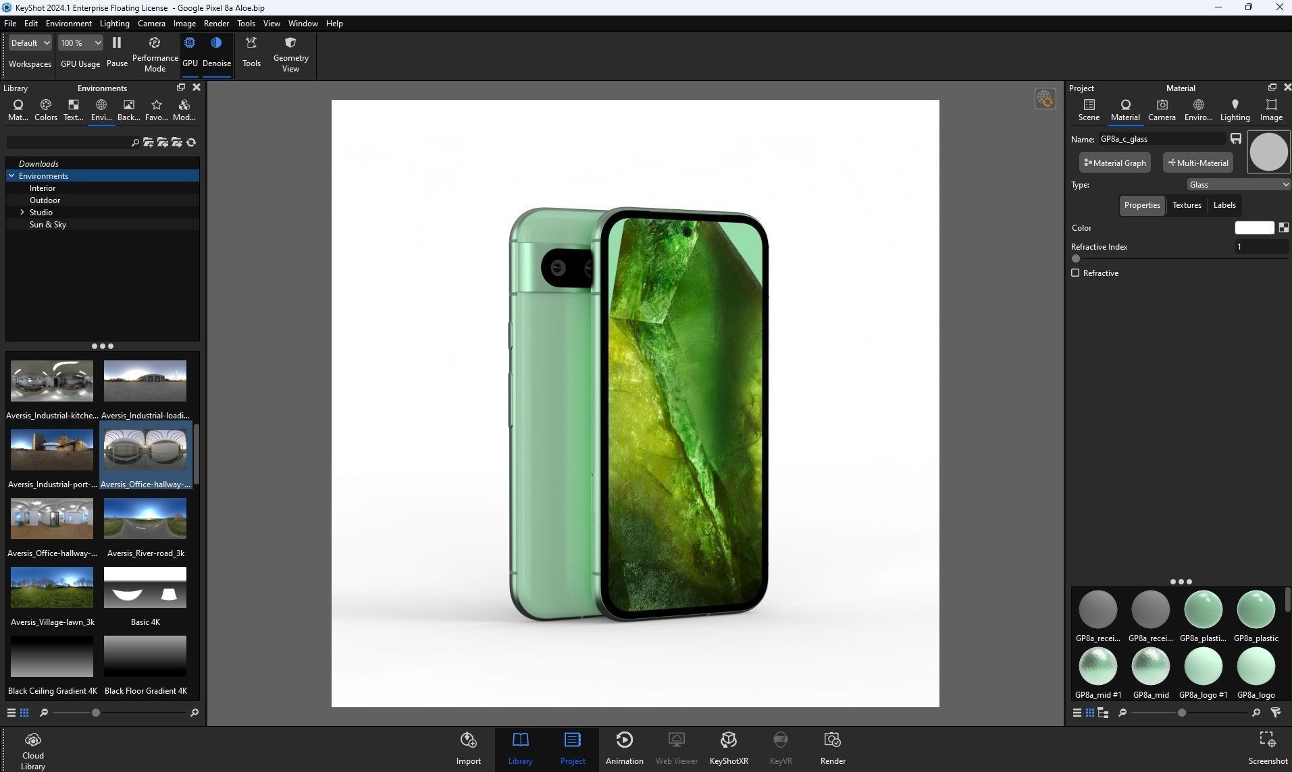This screenshot has width=1292, height=772.
Task: Select the Downloads folder
Action: pos(38,164)
